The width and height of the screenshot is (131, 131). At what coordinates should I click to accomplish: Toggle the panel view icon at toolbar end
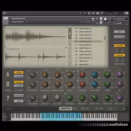pyautogui.click(x=126, y=13)
